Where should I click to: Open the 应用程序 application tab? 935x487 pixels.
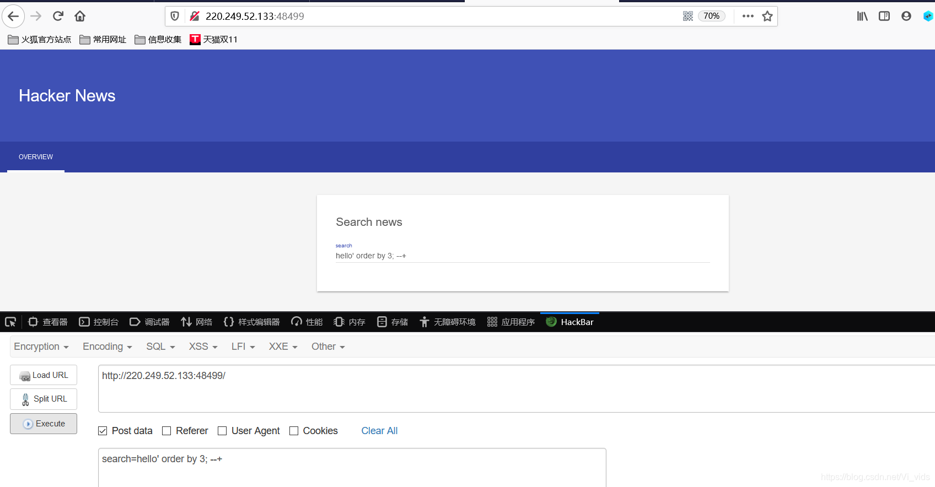[x=511, y=322]
